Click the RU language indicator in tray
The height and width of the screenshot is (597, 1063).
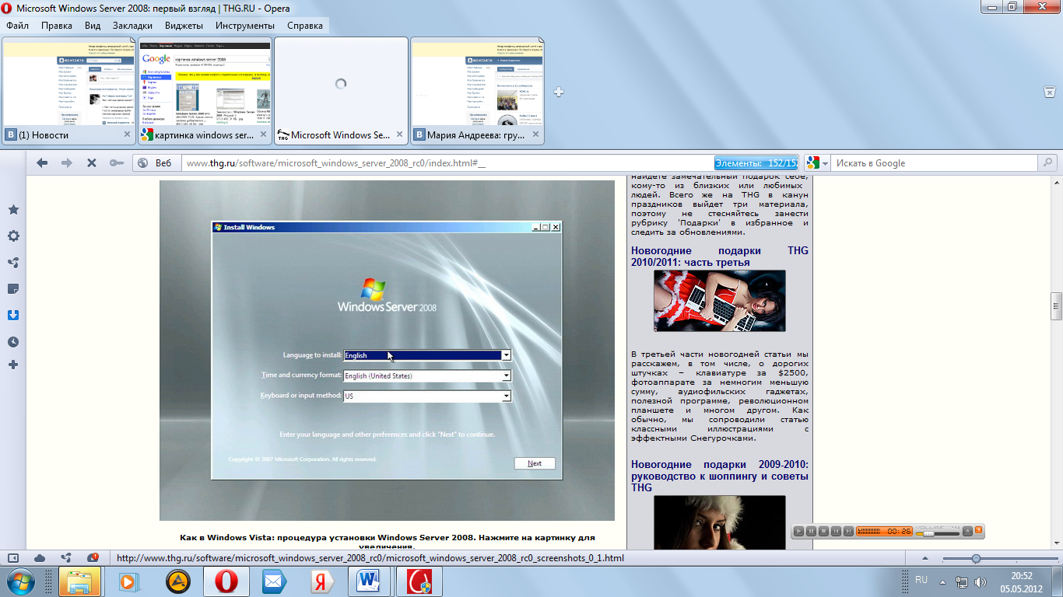pyautogui.click(x=921, y=580)
